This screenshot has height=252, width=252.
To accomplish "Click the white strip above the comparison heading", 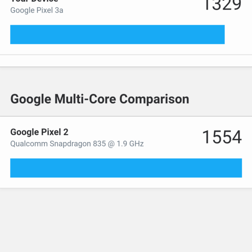I will coord(126,61).
